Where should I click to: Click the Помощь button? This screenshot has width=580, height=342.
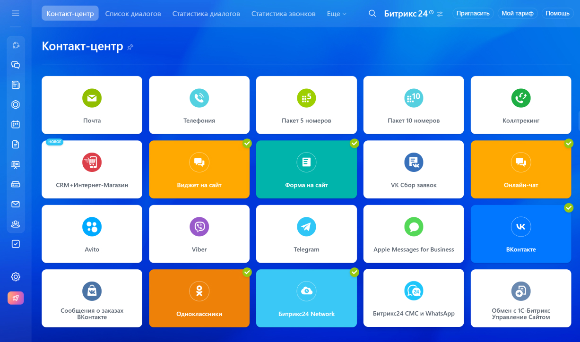coord(557,13)
